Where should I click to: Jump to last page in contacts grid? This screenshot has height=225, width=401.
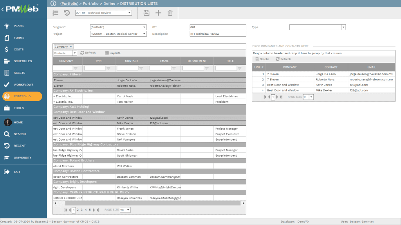coord(98,210)
